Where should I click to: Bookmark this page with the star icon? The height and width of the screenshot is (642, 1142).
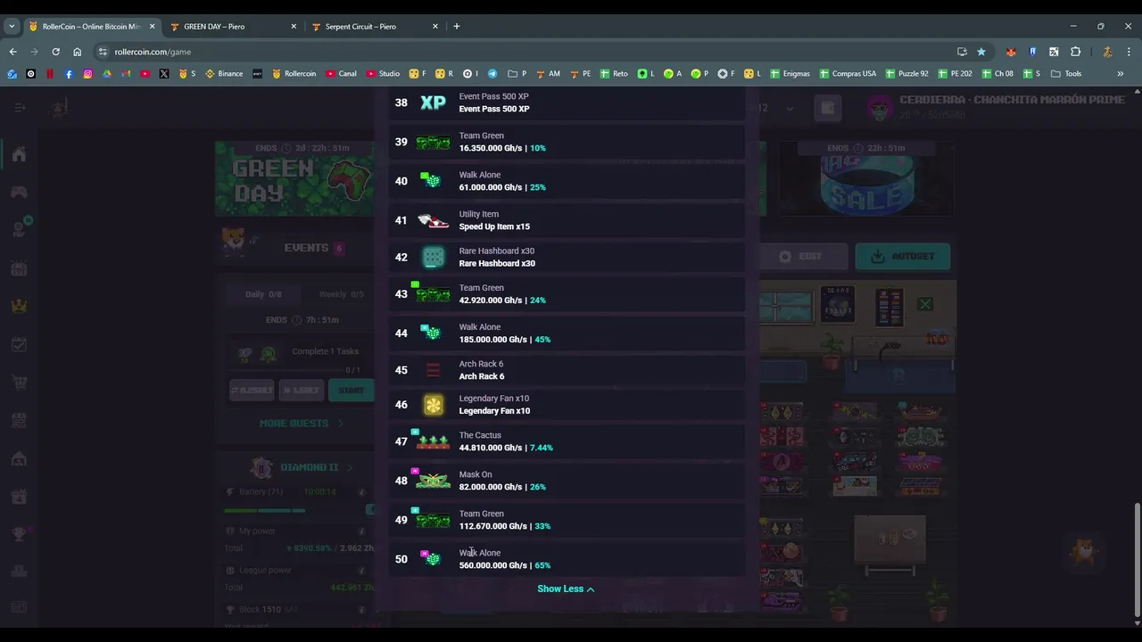[x=981, y=52]
